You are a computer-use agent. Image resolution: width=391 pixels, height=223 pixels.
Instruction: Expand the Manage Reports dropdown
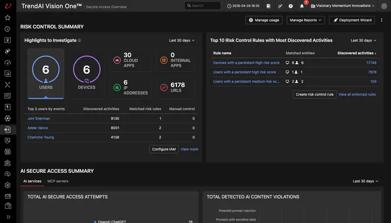(305, 20)
